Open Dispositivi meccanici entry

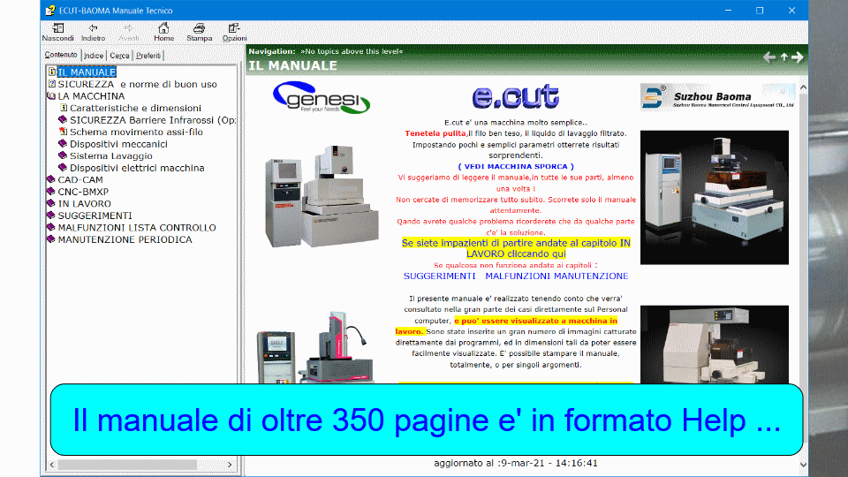click(x=118, y=144)
